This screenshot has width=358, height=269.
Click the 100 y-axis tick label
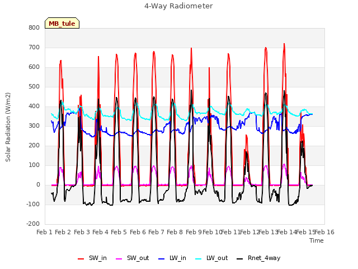click(x=34, y=165)
